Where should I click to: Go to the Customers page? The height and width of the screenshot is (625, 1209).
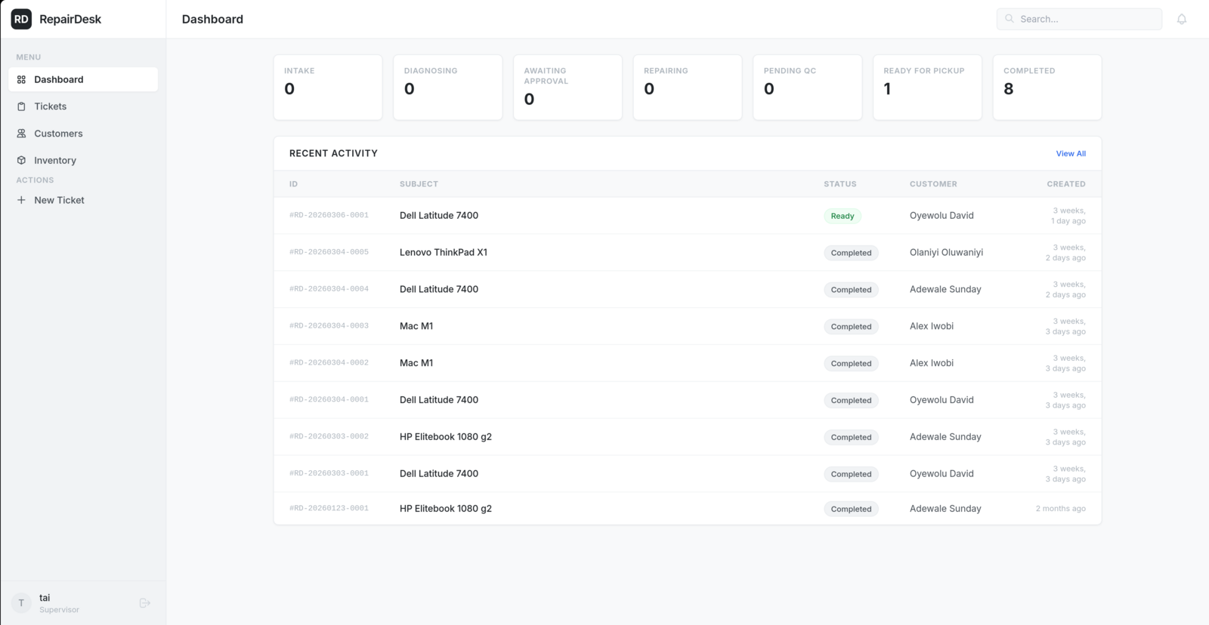(x=58, y=134)
